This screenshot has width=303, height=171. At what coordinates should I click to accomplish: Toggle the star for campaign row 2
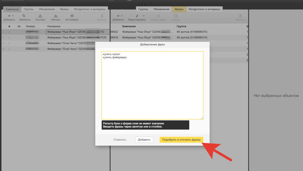coord(9,37)
